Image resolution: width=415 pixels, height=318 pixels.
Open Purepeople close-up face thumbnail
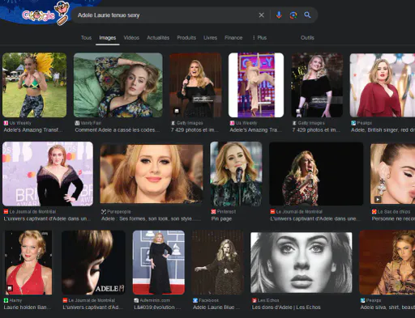(x=152, y=174)
